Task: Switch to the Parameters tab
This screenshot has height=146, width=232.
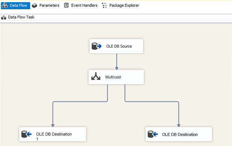Action: [x=46, y=6]
